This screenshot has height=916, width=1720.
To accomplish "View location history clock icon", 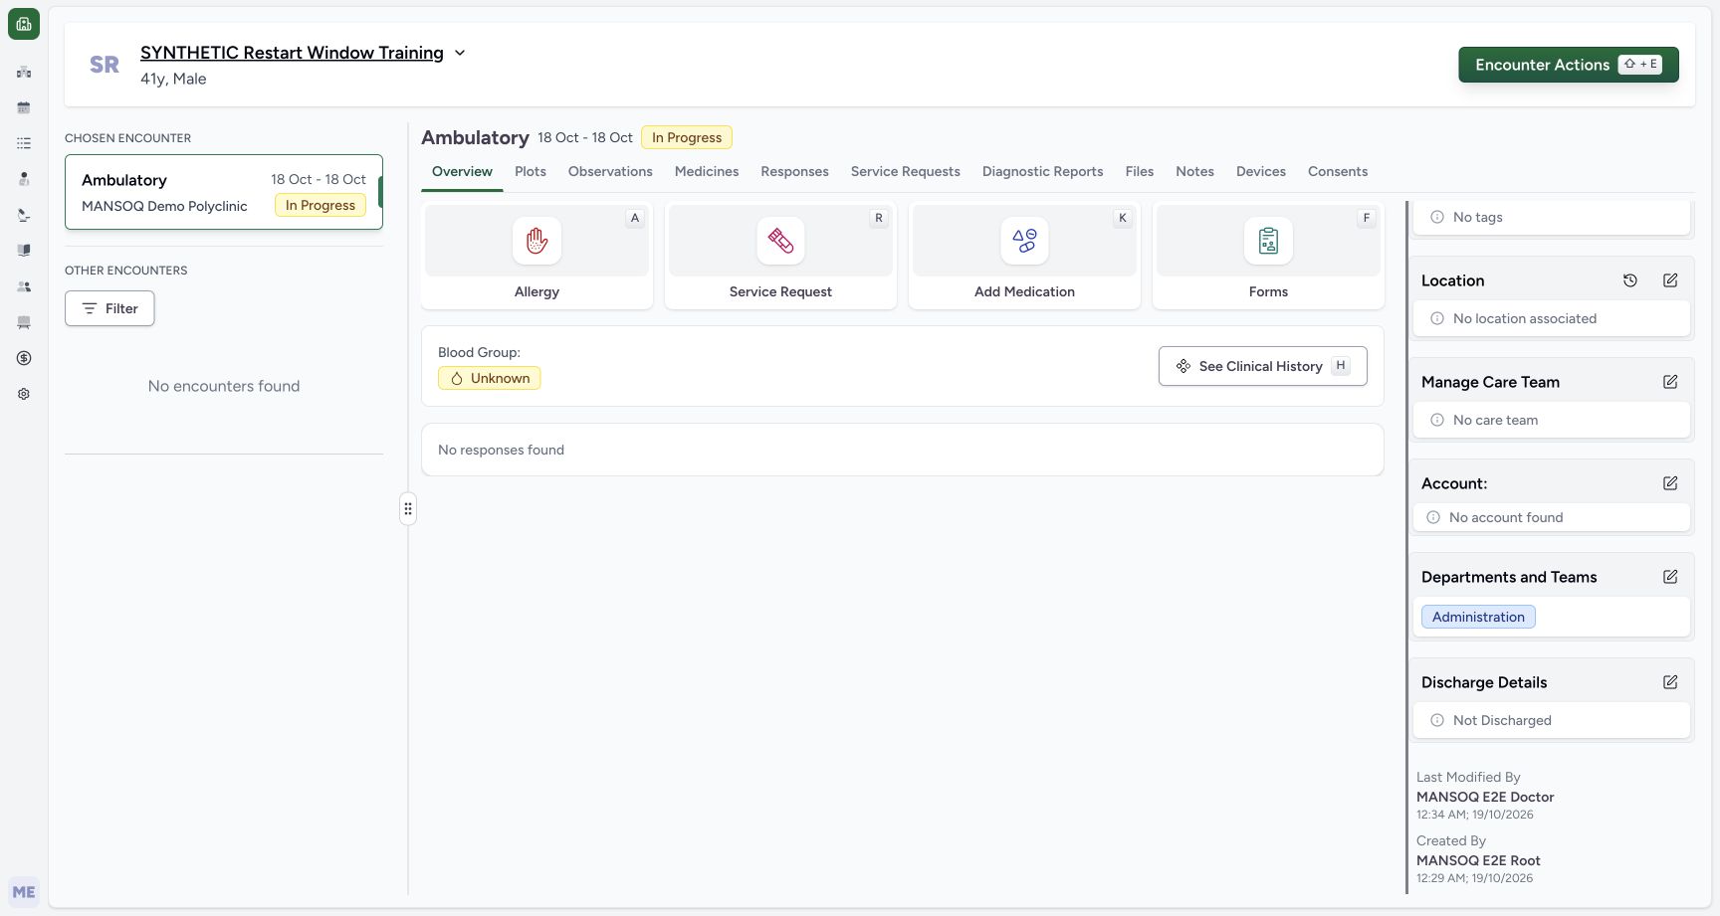I will [x=1630, y=280].
